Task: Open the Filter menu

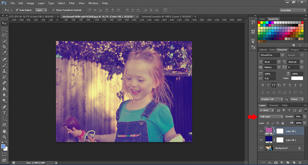Action: coord(72,3)
